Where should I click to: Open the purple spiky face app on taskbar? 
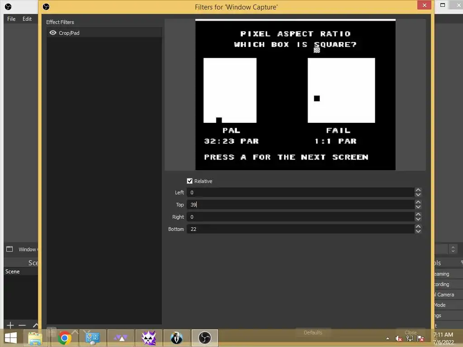tap(148, 338)
